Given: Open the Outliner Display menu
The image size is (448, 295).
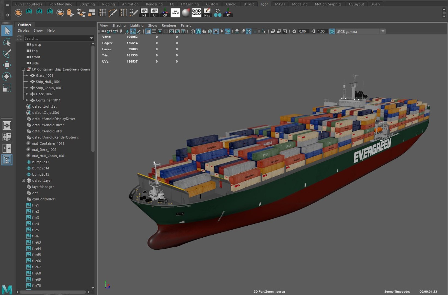Looking at the screenshot, I should click(x=23, y=31).
